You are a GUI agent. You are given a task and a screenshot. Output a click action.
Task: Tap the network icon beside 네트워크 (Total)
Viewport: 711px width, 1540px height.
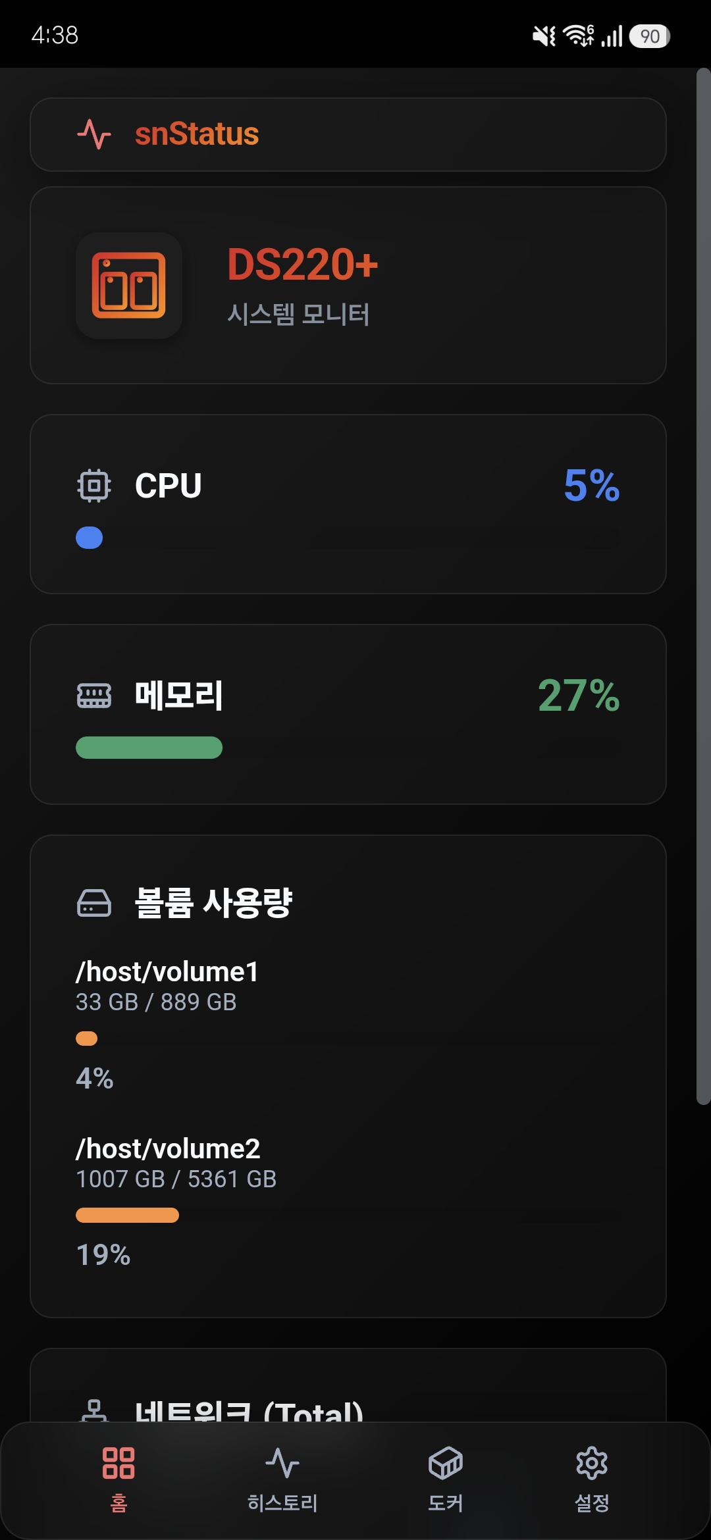pyautogui.click(x=93, y=1410)
